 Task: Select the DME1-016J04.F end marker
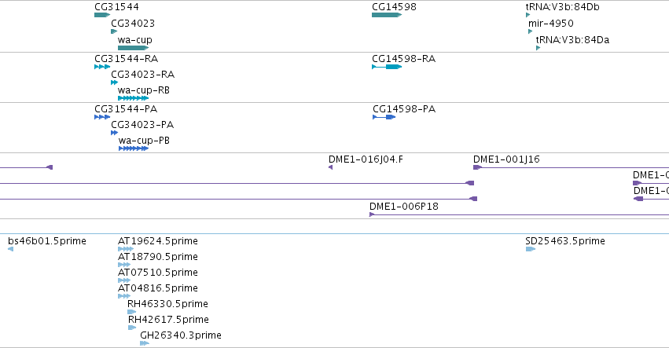[x=331, y=167]
